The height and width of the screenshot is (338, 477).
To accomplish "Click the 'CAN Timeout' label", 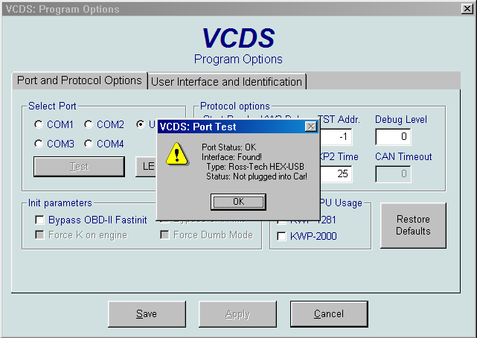I will [403, 156].
